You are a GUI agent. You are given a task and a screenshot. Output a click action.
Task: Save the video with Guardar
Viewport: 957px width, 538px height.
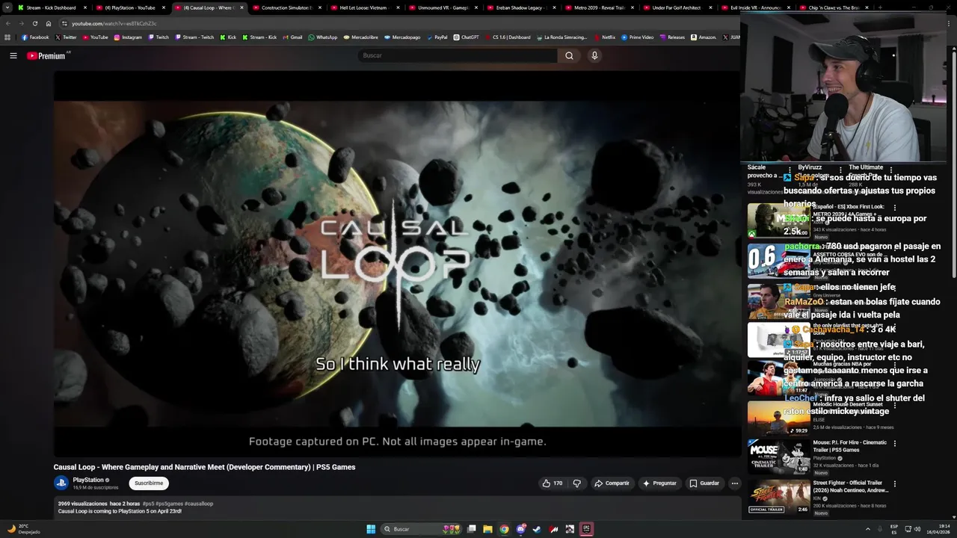point(704,483)
